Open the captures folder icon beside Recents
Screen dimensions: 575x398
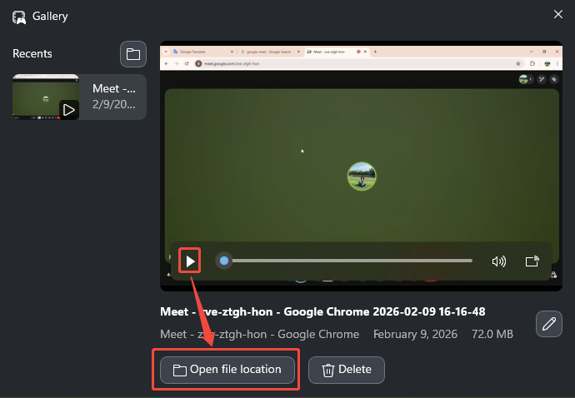point(133,54)
